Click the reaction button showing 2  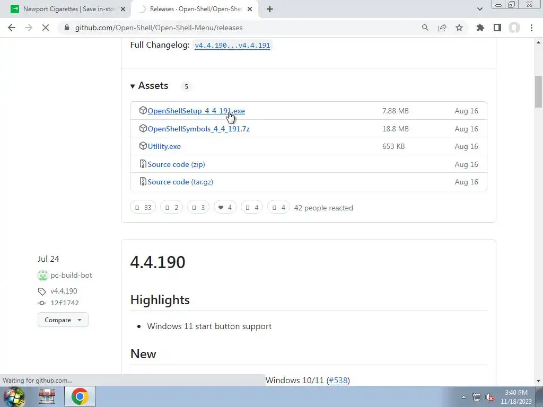171,207
